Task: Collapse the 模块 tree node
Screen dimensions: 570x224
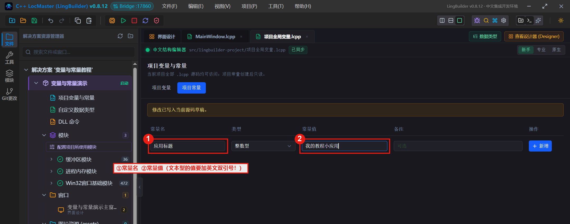Action: coord(44,135)
